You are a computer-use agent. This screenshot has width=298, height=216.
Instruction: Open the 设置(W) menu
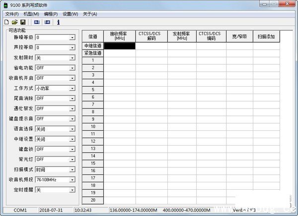pyautogui.click(x=70, y=14)
